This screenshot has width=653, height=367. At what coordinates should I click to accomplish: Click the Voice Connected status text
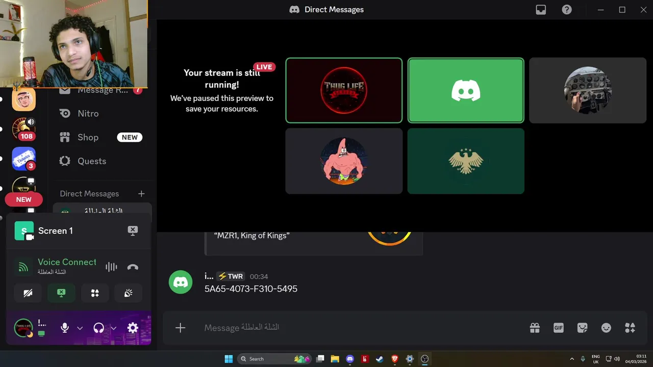67,262
